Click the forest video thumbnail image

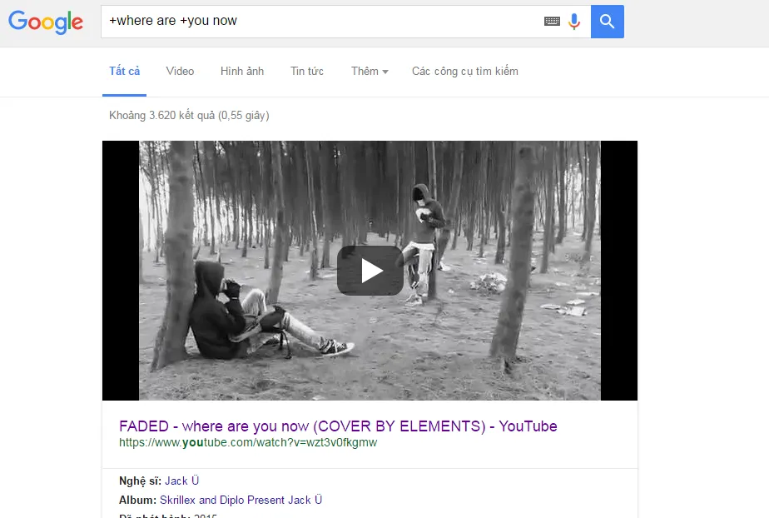370,271
